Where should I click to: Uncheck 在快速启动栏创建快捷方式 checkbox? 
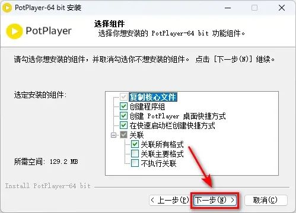click(x=123, y=125)
